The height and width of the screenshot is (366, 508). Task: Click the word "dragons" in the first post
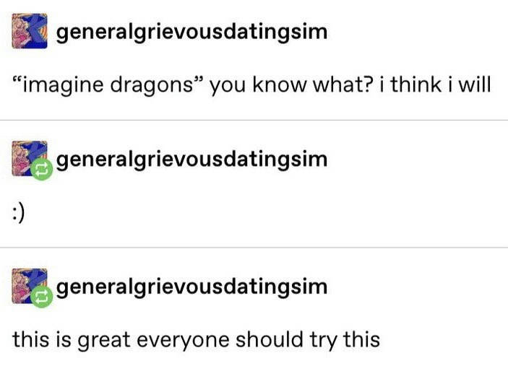[152, 86]
